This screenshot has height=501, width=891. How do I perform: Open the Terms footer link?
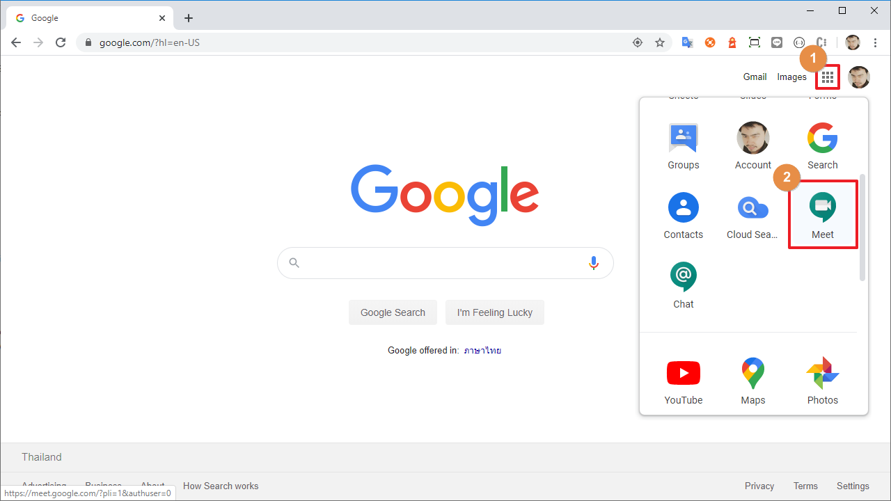point(805,486)
